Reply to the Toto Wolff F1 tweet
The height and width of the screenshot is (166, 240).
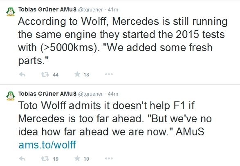(x=22, y=159)
